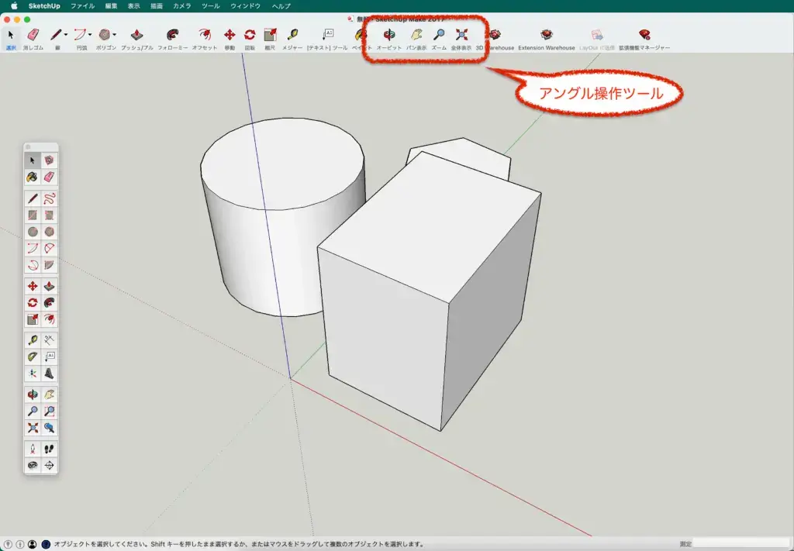The width and height of the screenshot is (794, 551).
Task: Select the Axes tool in the floating palette
Action: [x=33, y=374]
